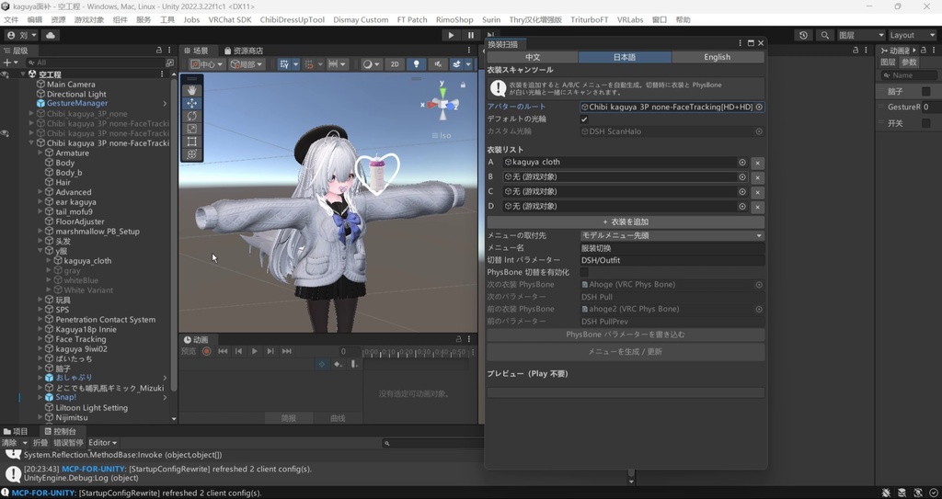Go to next animation keyframe
Viewport: 942px width, 499px height.
click(x=270, y=351)
